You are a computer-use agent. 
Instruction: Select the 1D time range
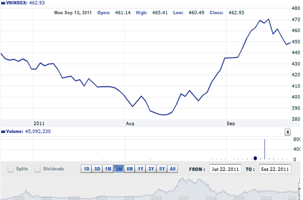pos(86,169)
